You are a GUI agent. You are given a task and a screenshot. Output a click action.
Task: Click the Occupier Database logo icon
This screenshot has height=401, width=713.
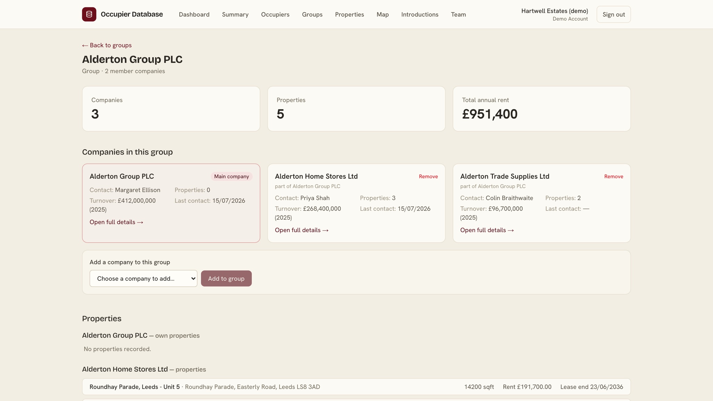pos(89,14)
